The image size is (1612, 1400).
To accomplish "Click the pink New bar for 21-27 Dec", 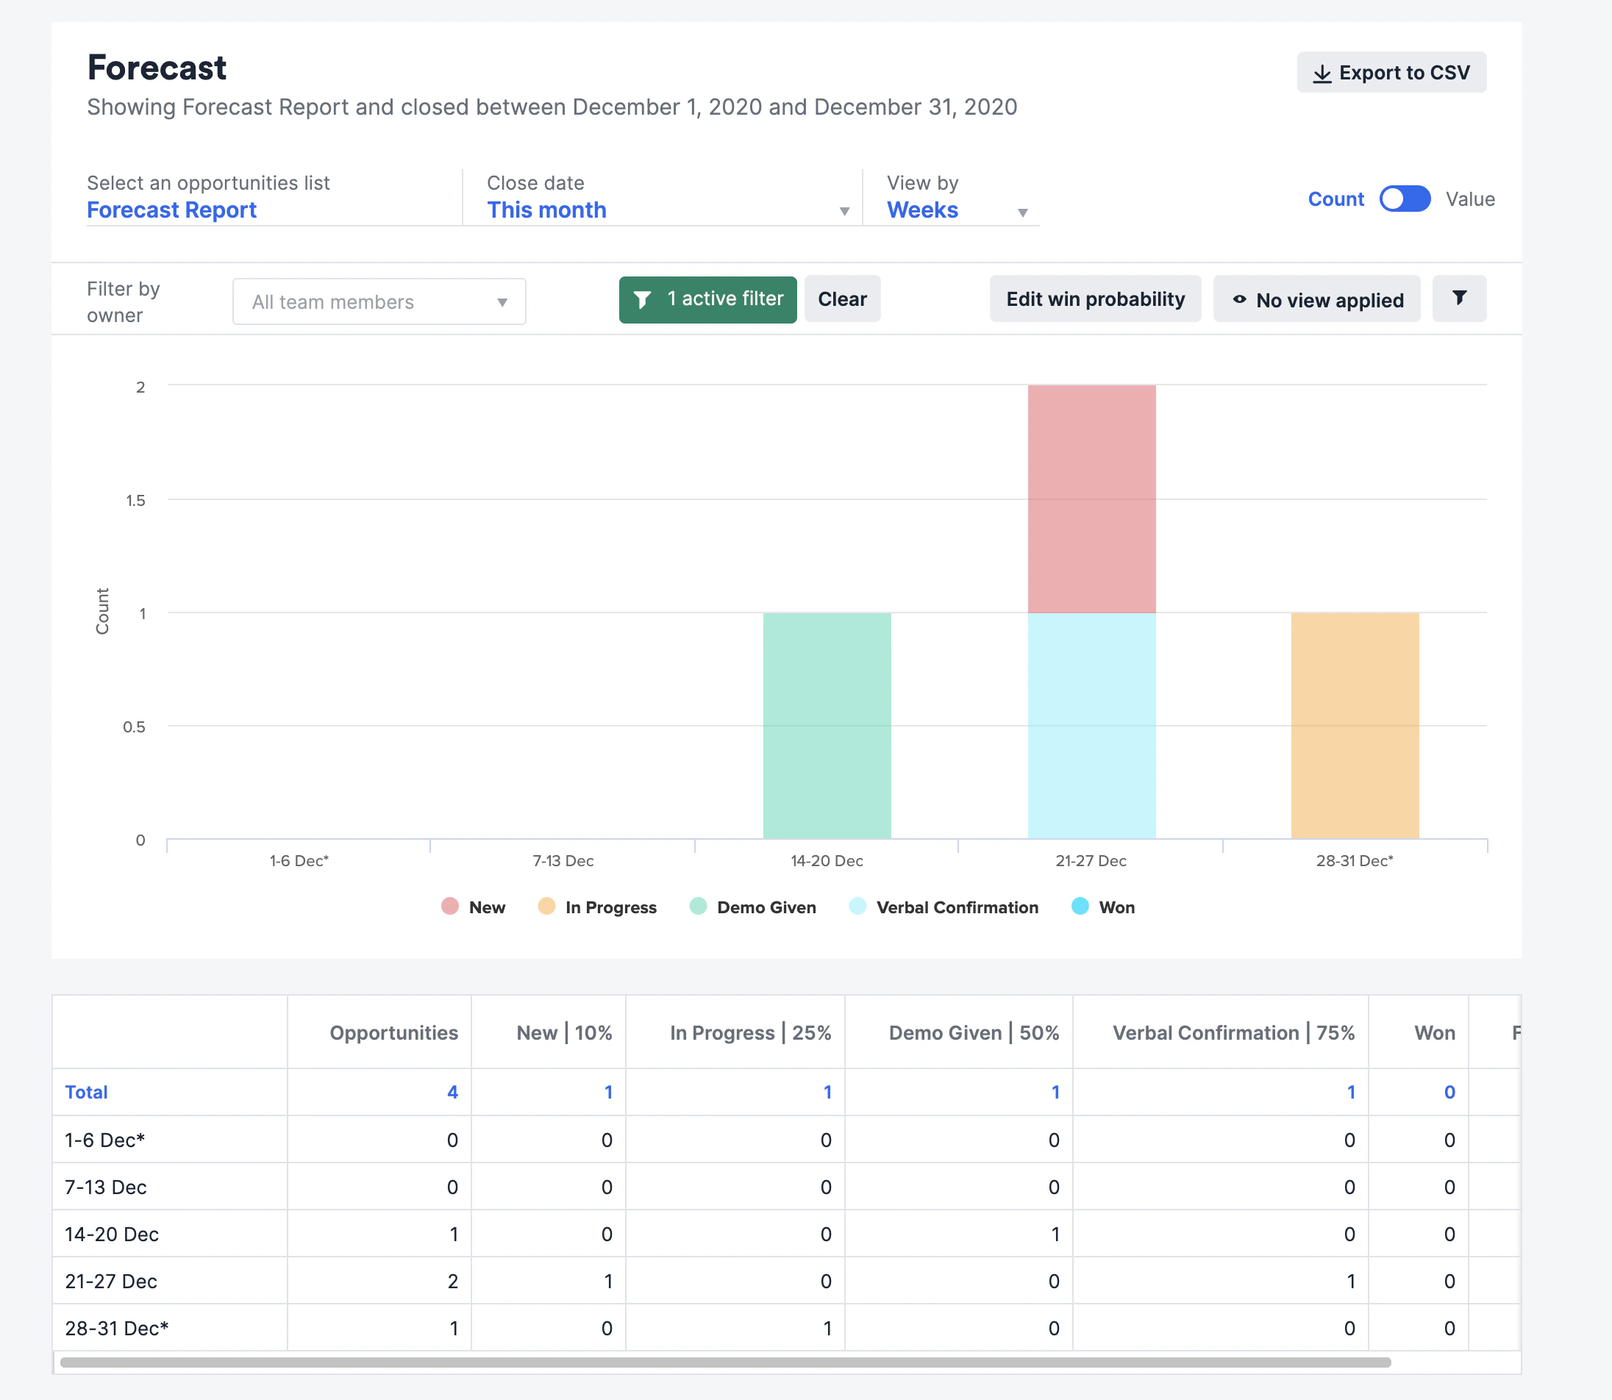I will [x=1091, y=499].
